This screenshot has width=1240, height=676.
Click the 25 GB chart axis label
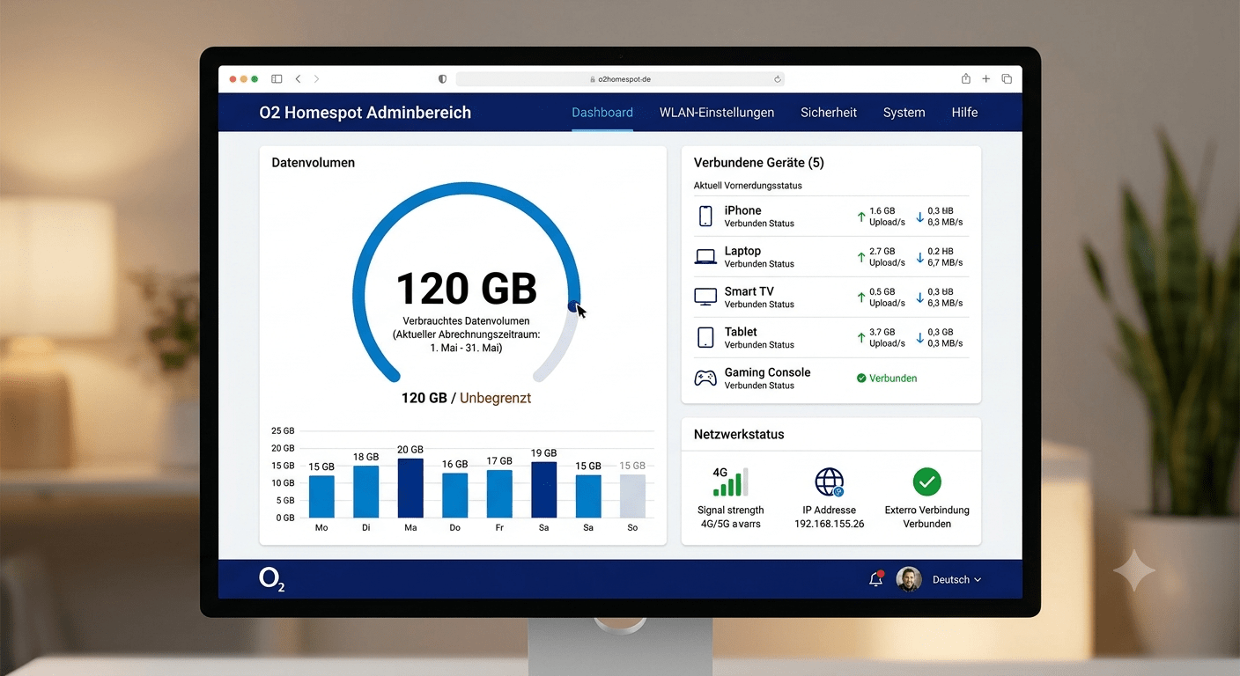pyautogui.click(x=283, y=431)
